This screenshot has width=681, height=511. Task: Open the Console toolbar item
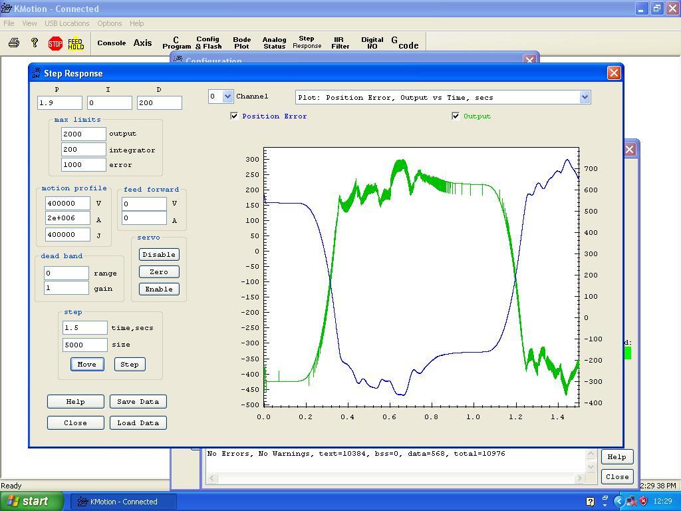pyautogui.click(x=111, y=43)
